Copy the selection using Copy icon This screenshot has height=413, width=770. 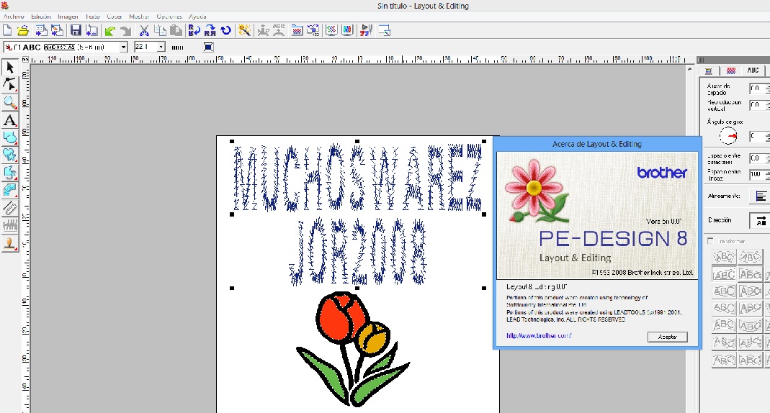click(x=160, y=30)
